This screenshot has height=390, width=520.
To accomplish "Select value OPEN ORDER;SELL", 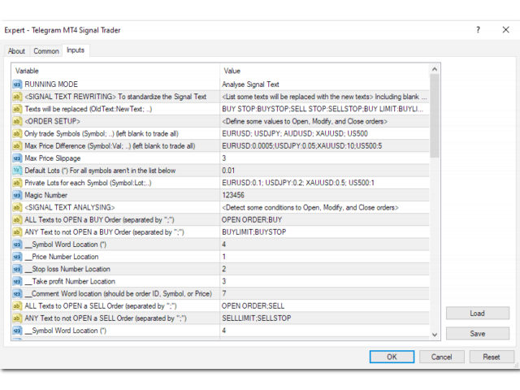I will (x=253, y=305).
